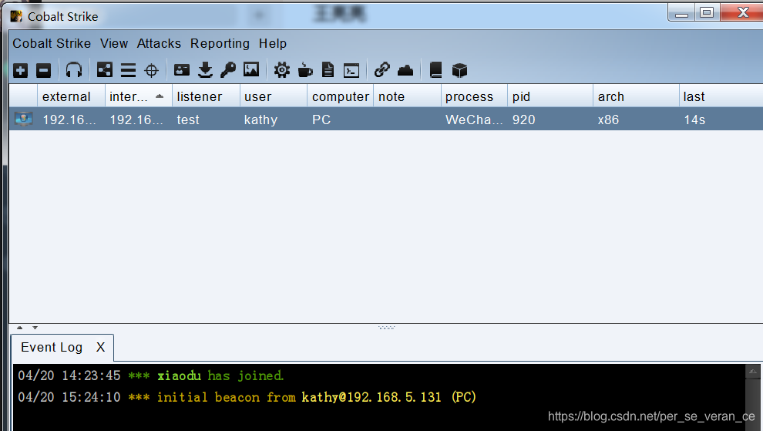Sort by the note column header
Viewport: 763px width, 431px height.
[x=407, y=96]
